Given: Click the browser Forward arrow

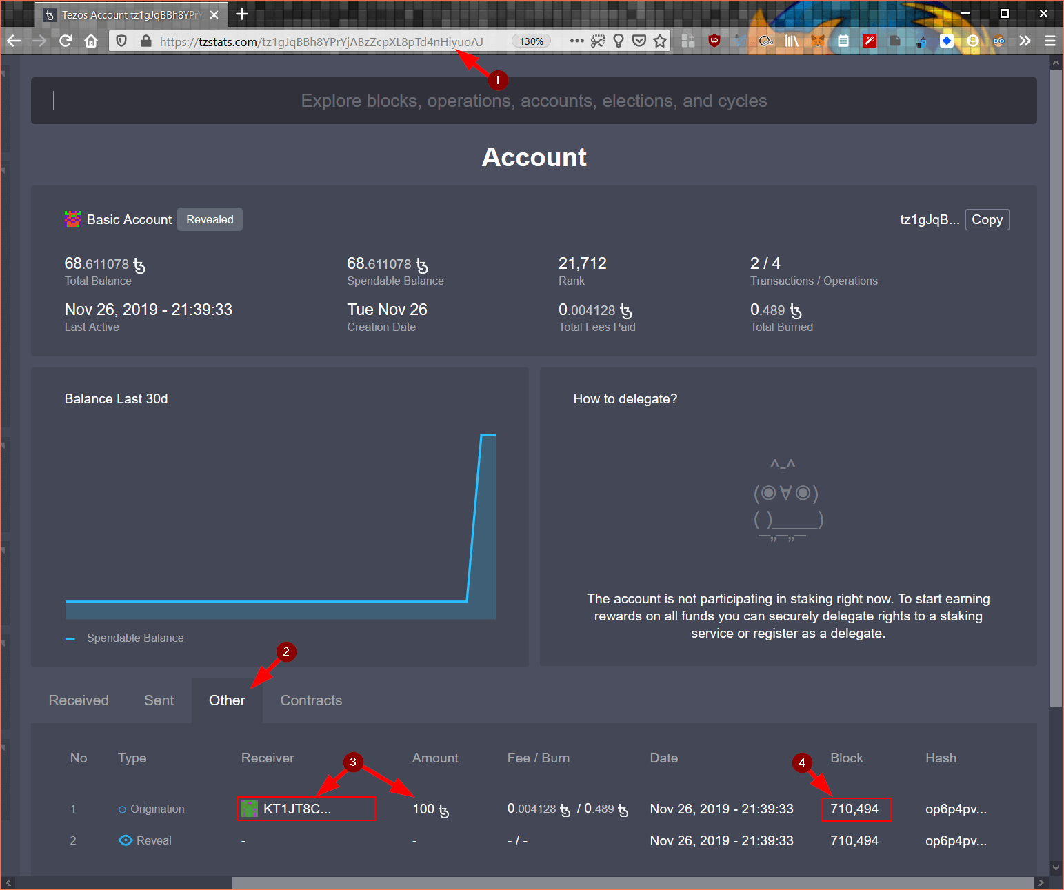Looking at the screenshot, I should (39, 41).
